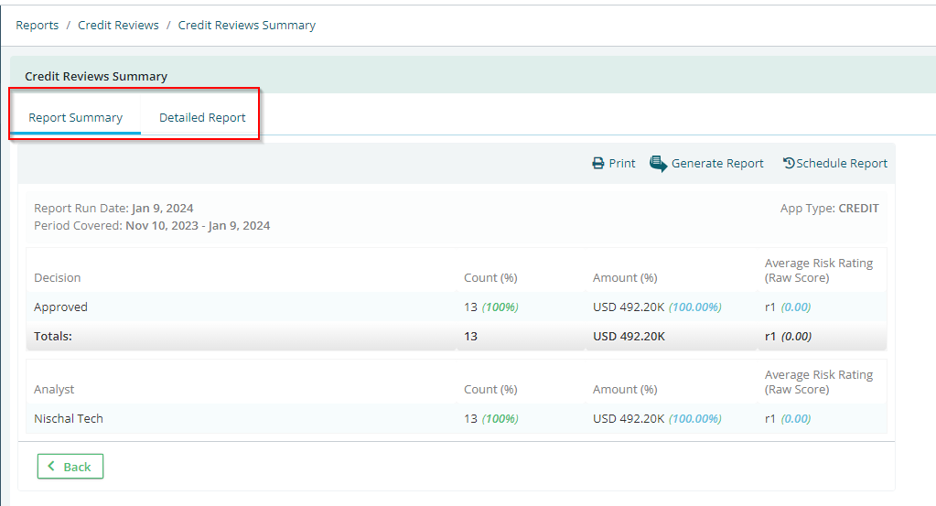Click the Schedule Report clock icon

(789, 163)
